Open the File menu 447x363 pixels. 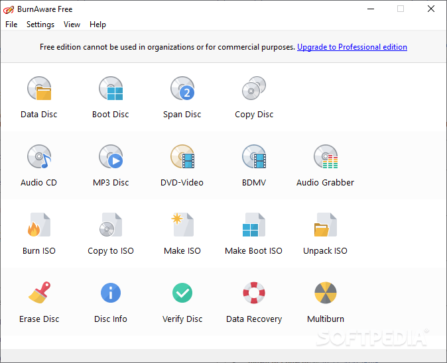coord(11,25)
